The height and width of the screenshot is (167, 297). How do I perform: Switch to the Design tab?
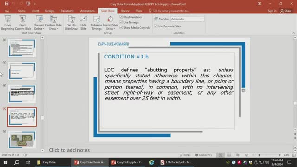tap(50, 11)
